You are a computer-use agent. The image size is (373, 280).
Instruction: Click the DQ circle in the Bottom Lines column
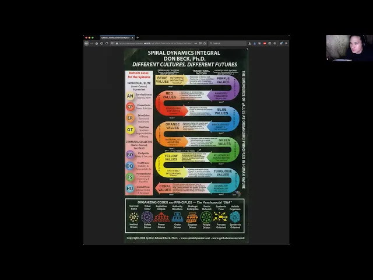129,166
